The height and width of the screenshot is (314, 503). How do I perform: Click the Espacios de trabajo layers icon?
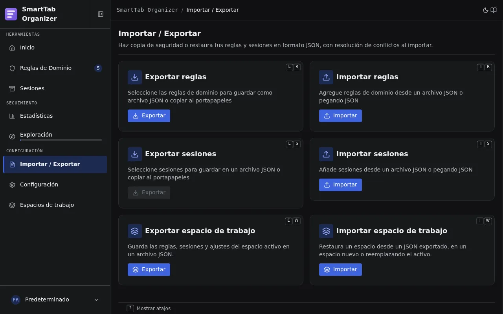12,205
